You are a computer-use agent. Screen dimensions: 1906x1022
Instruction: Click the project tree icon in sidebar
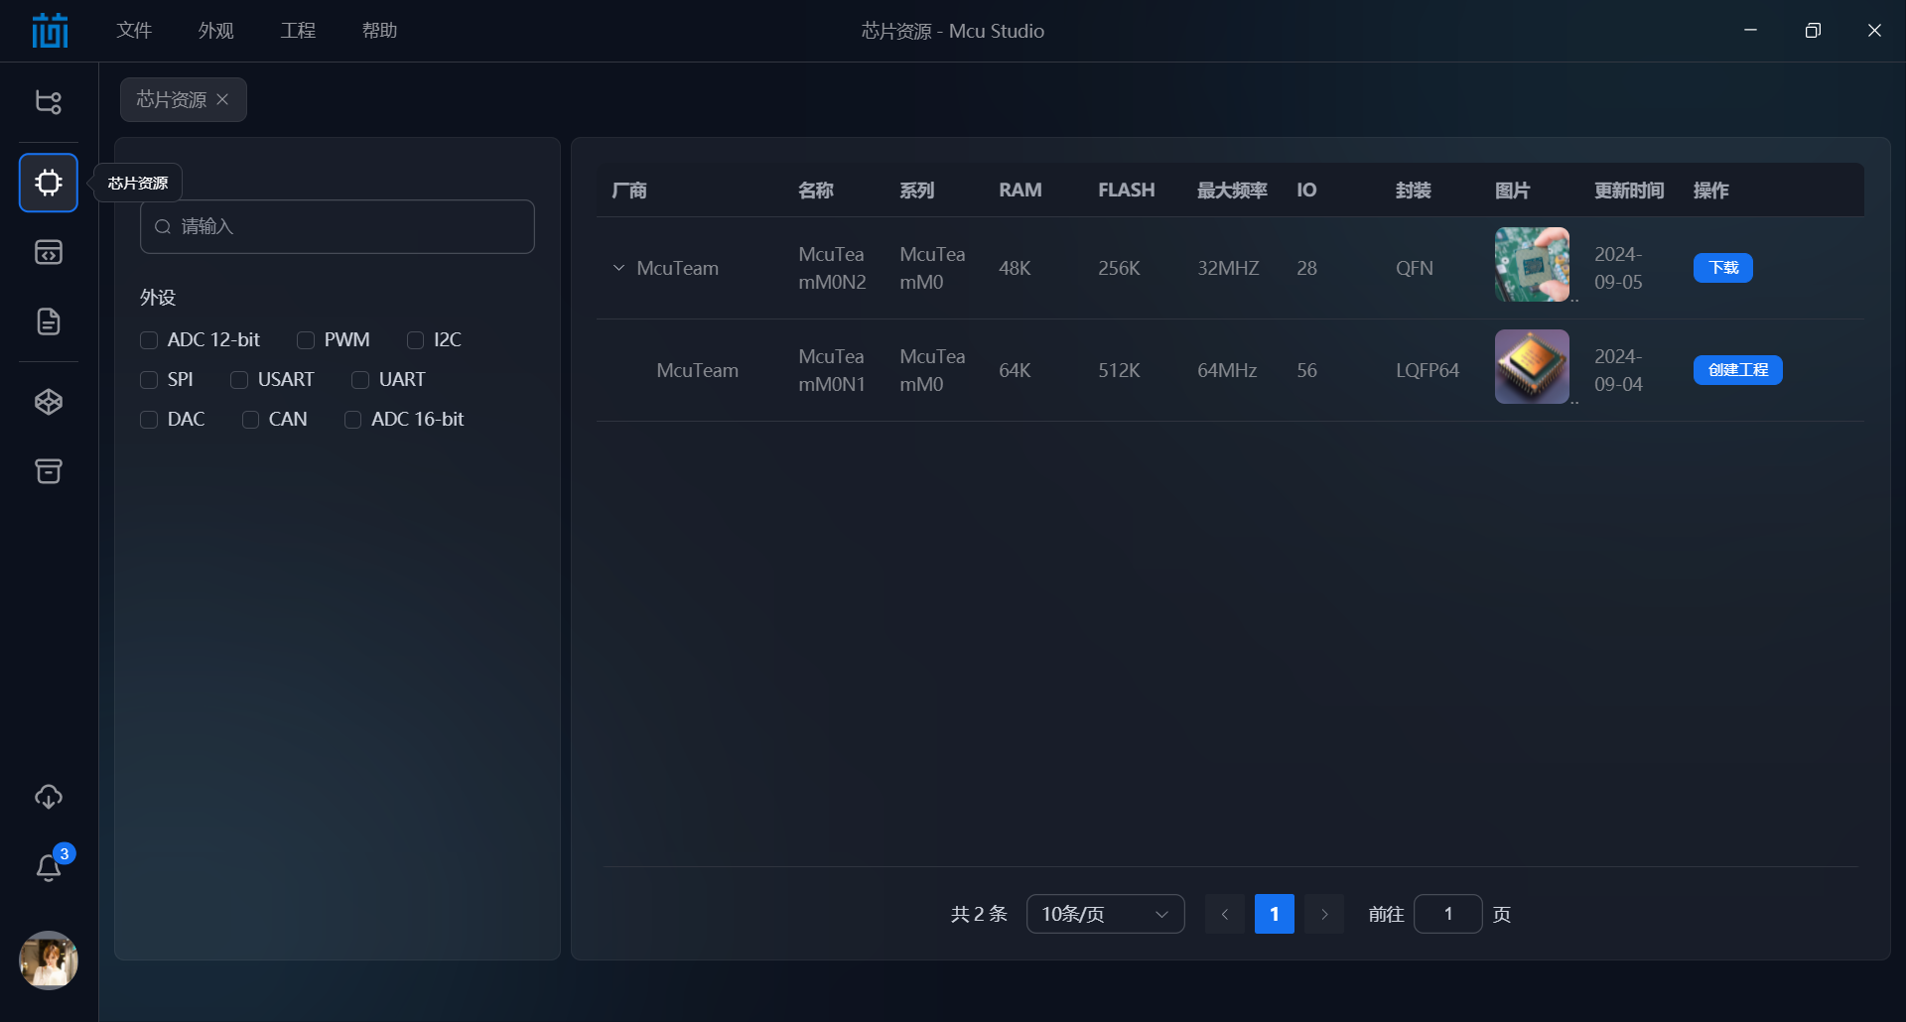pos(49,102)
